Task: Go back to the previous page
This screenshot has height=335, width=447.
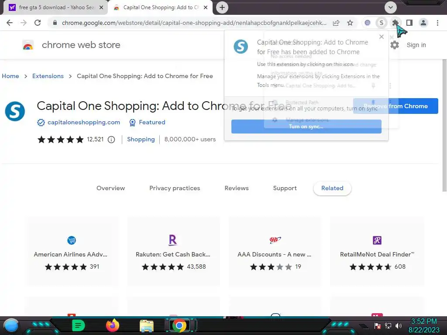Action: (x=10, y=23)
